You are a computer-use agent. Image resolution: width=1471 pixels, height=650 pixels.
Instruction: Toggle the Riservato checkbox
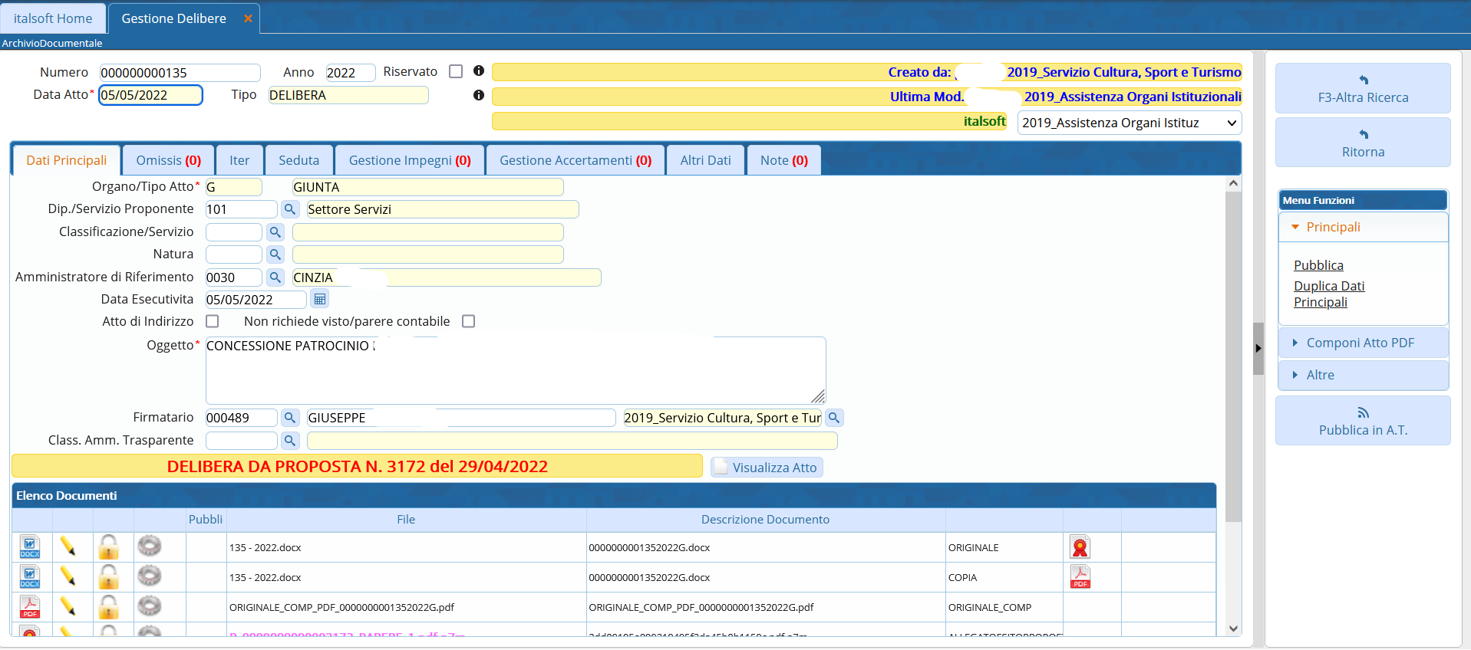[x=456, y=71]
